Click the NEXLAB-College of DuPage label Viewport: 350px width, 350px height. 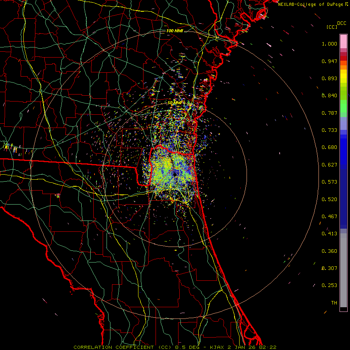coord(312,4)
